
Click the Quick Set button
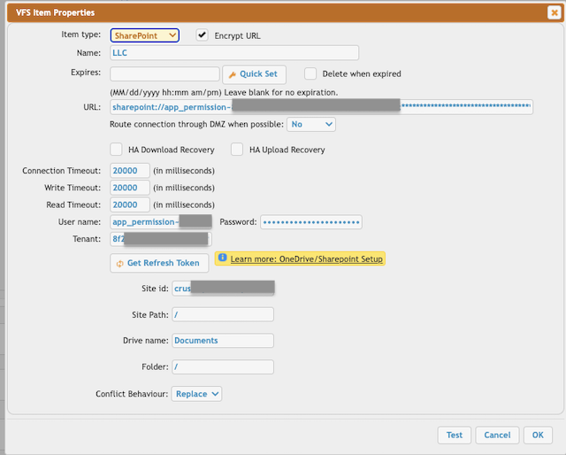254,74
